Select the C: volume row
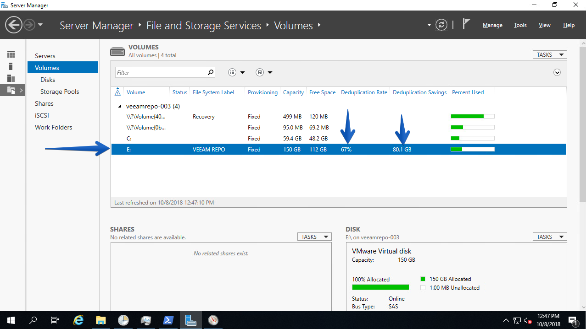 (x=339, y=139)
